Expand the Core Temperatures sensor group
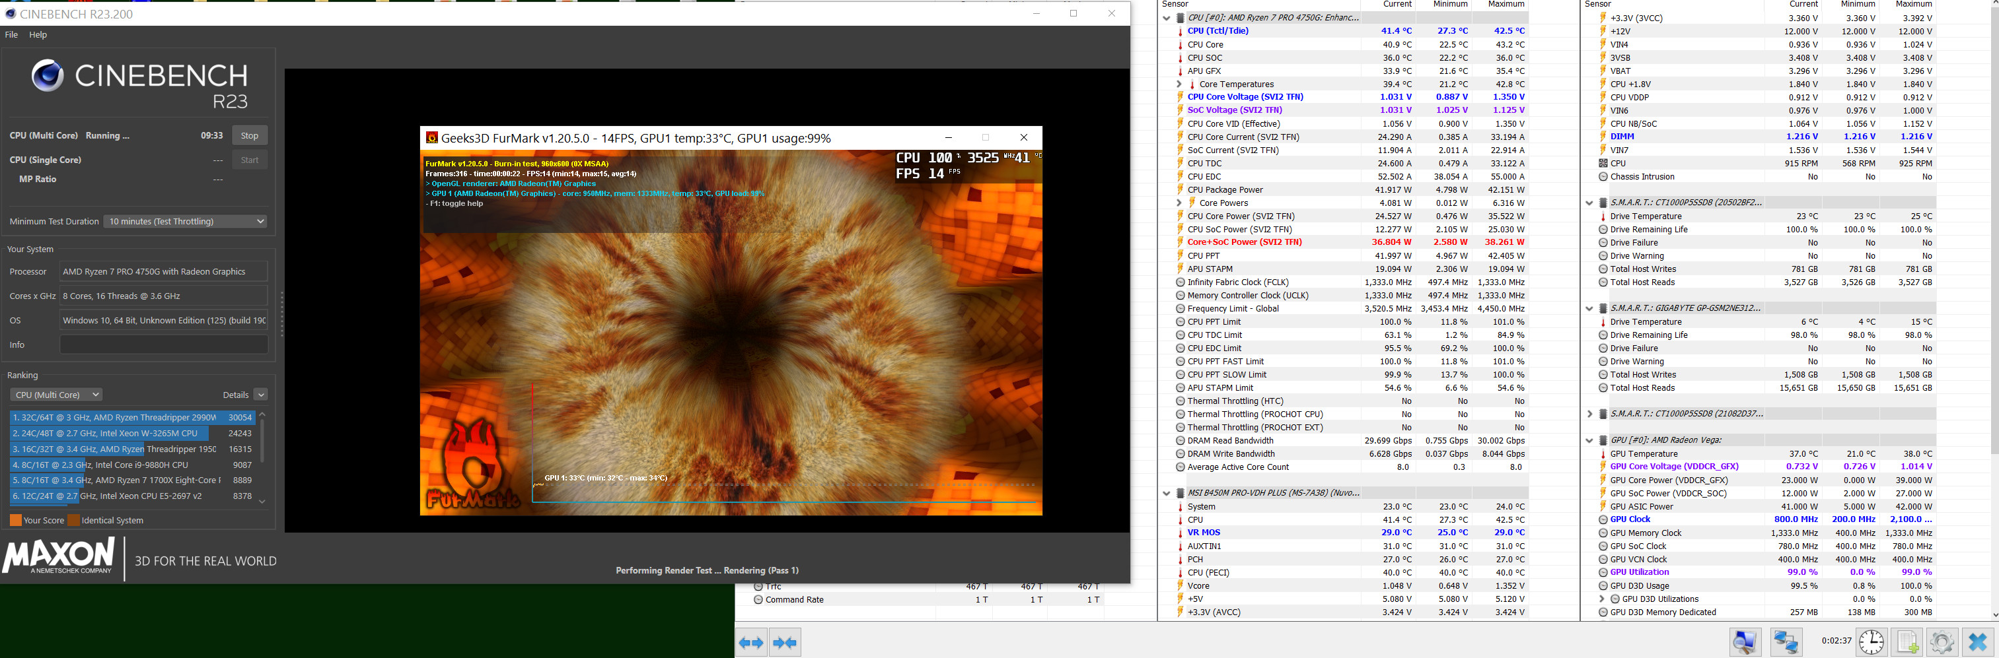The height and width of the screenshot is (658, 1999). point(1179,84)
